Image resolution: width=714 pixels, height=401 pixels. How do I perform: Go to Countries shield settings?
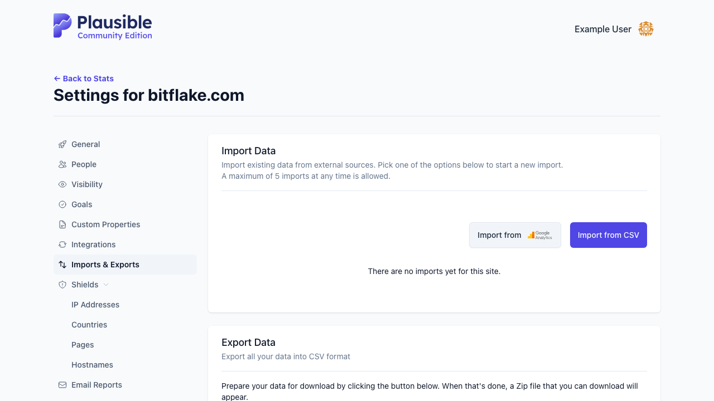click(89, 325)
